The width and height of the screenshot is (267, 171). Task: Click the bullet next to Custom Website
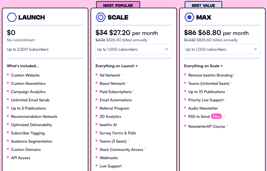(x=8, y=75)
